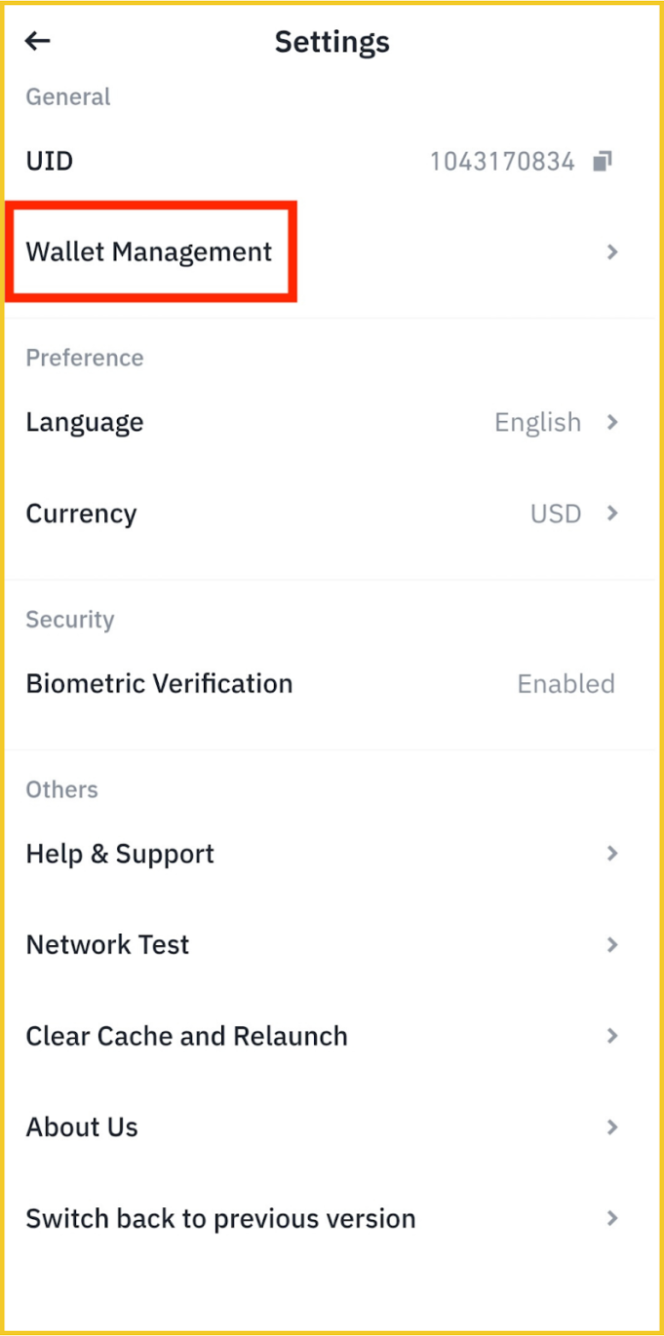Tap the chevron next to Network Test
The width and height of the screenshot is (664, 1336).
click(613, 944)
